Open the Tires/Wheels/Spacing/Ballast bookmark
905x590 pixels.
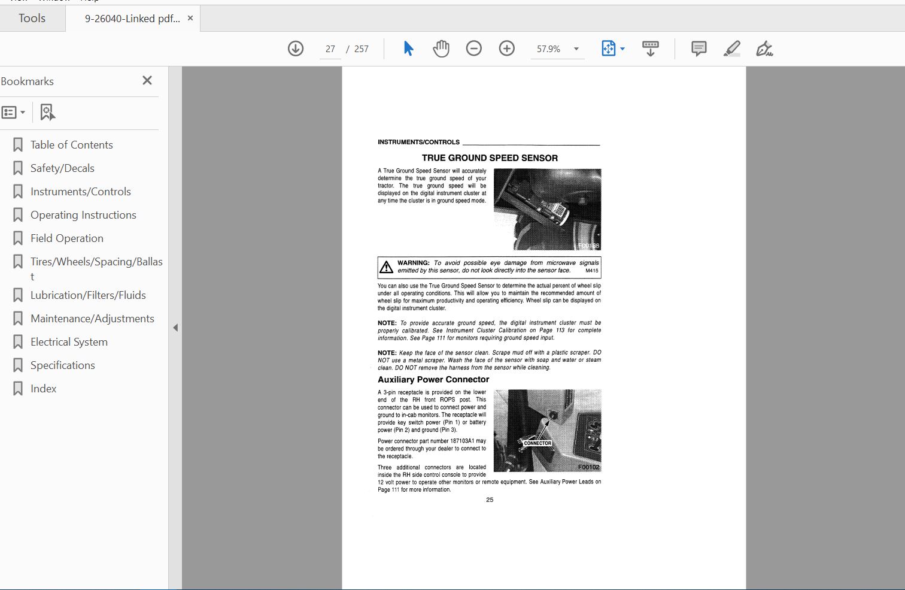(96, 269)
